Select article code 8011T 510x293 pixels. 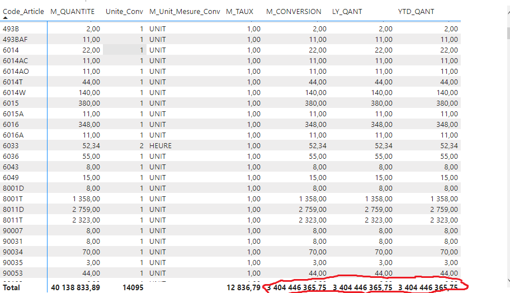coord(13,220)
